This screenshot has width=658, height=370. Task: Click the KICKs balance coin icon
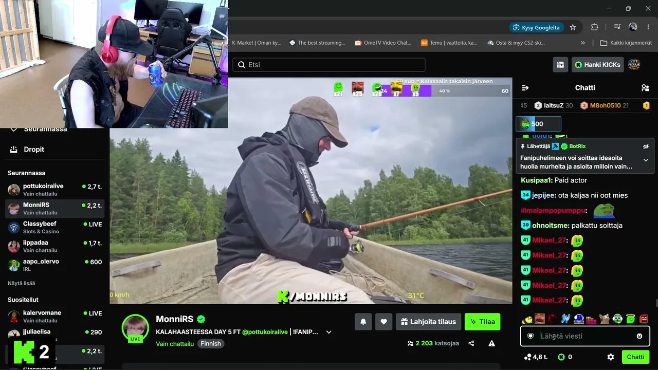[561, 357]
